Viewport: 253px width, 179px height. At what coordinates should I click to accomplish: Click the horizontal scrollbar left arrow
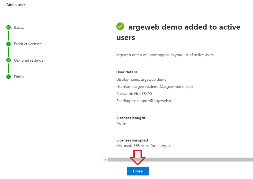pyautogui.click(x=105, y=160)
